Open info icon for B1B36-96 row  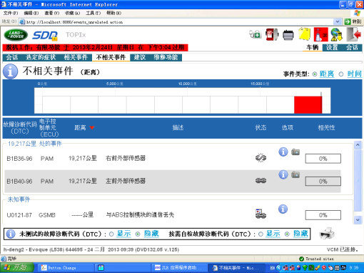click(x=283, y=152)
